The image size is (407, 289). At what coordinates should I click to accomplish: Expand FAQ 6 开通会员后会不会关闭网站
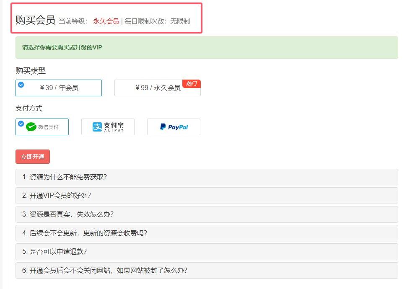click(x=207, y=270)
